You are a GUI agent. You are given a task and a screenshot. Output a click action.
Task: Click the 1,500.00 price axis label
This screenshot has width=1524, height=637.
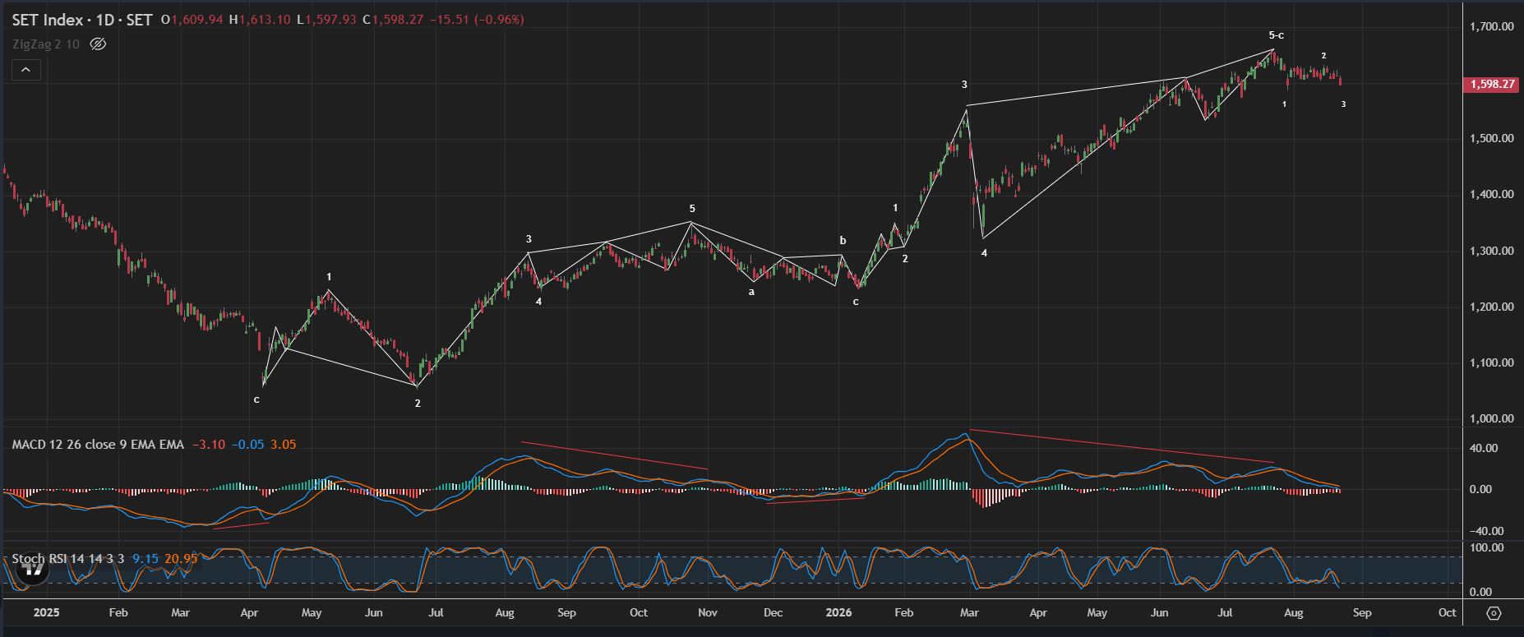coord(1490,138)
